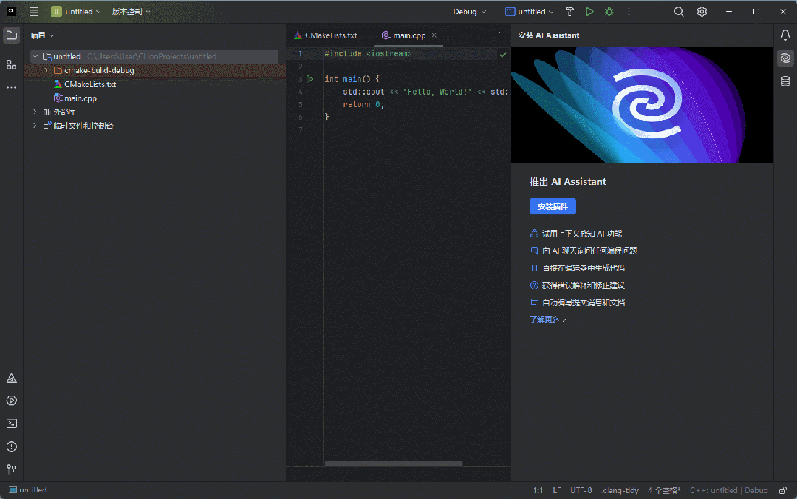797x499 pixels.
Task: Open the Notifications bell
Action: (x=785, y=35)
